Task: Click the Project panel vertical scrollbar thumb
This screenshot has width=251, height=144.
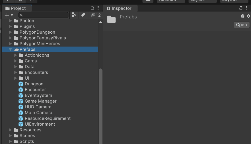Action: [100, 106]
